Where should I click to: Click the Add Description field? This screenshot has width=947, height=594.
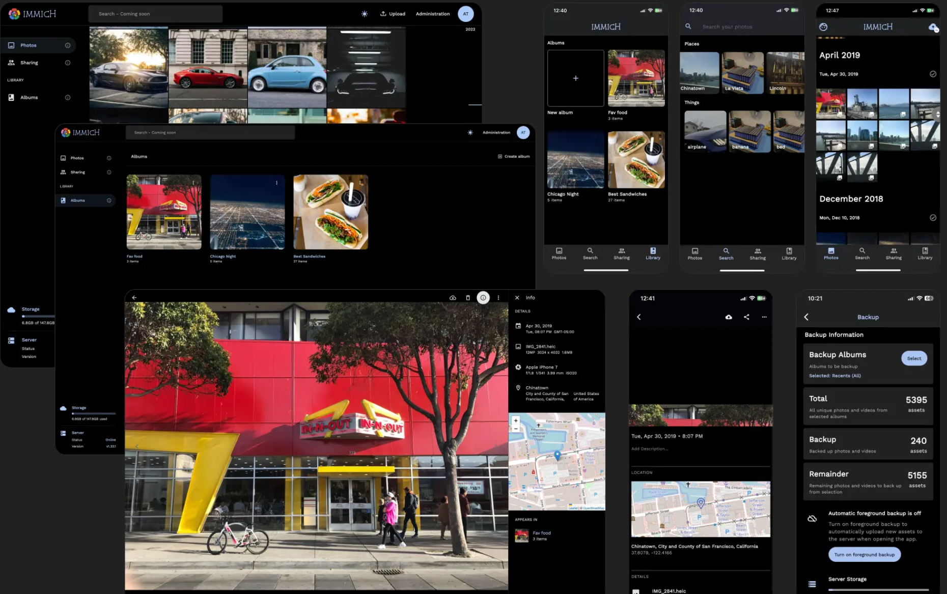point(650,448)
